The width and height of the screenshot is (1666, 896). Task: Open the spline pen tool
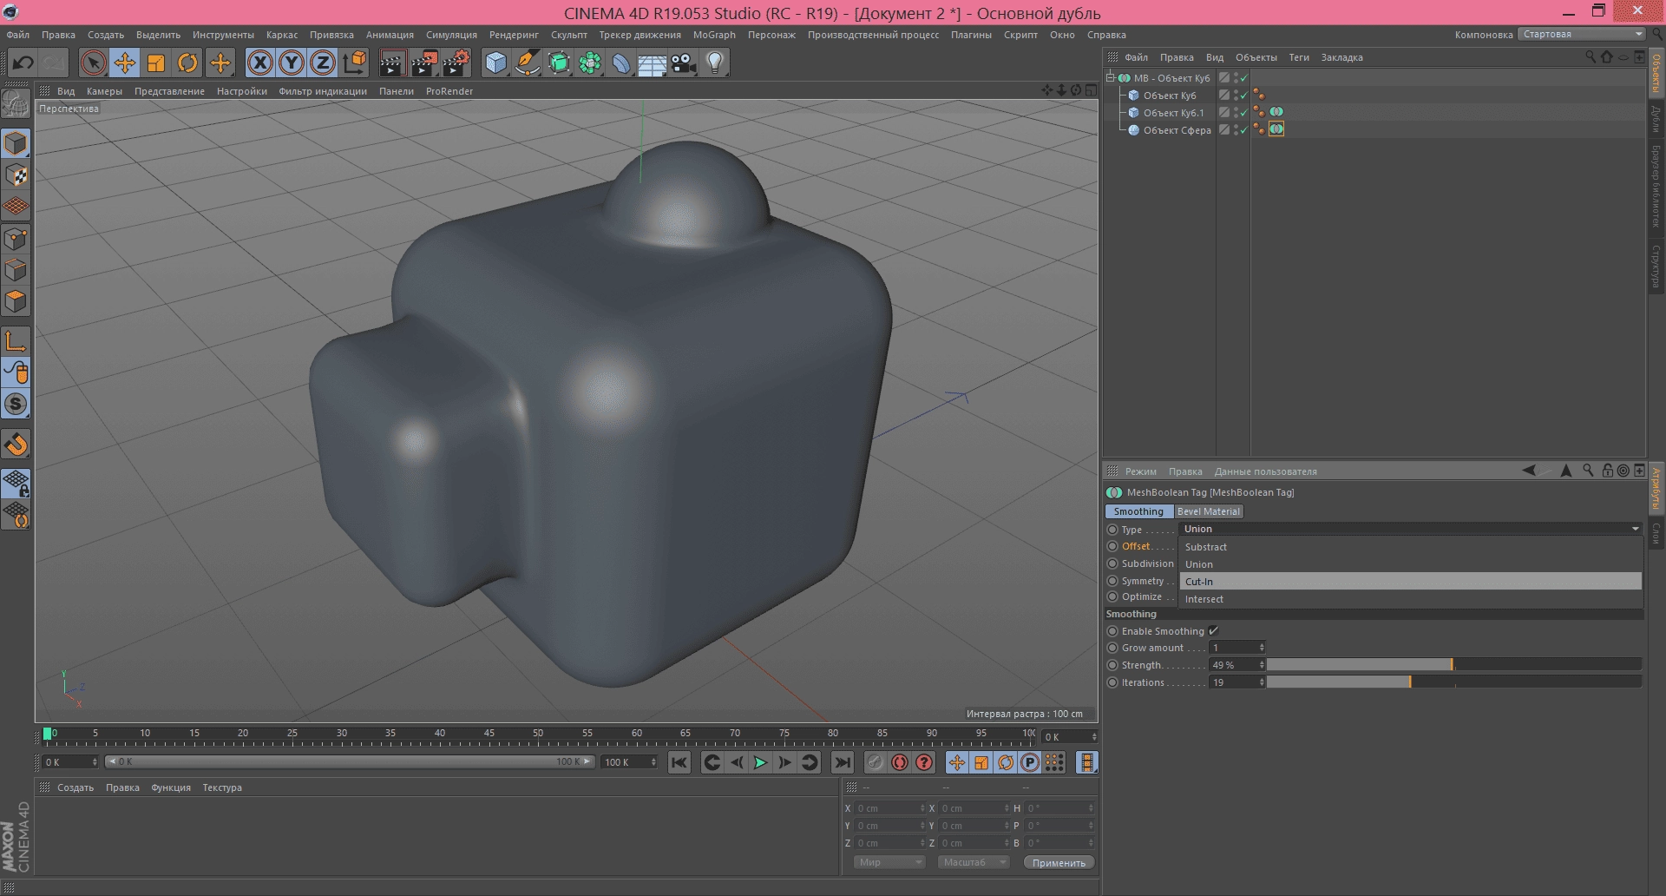point(527,63)
